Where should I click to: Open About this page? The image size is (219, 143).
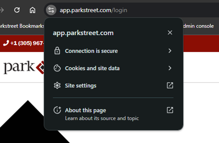(113, 114)
